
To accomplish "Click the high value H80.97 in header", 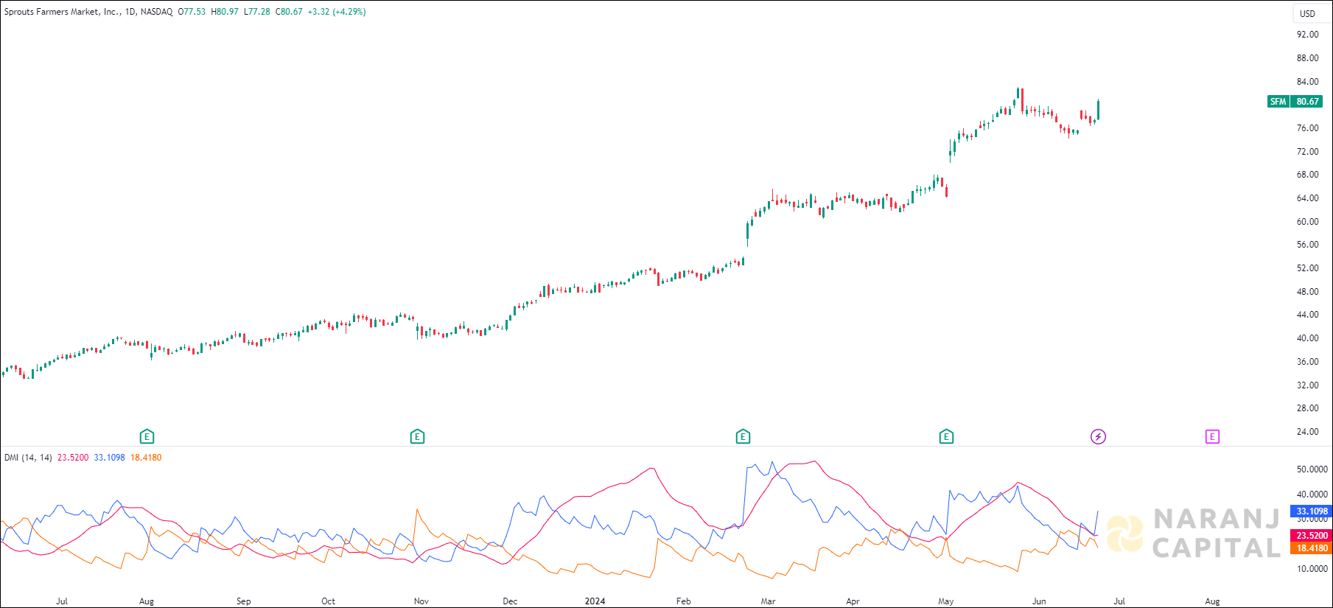I will pyautogui.click(x=224, y=12).
